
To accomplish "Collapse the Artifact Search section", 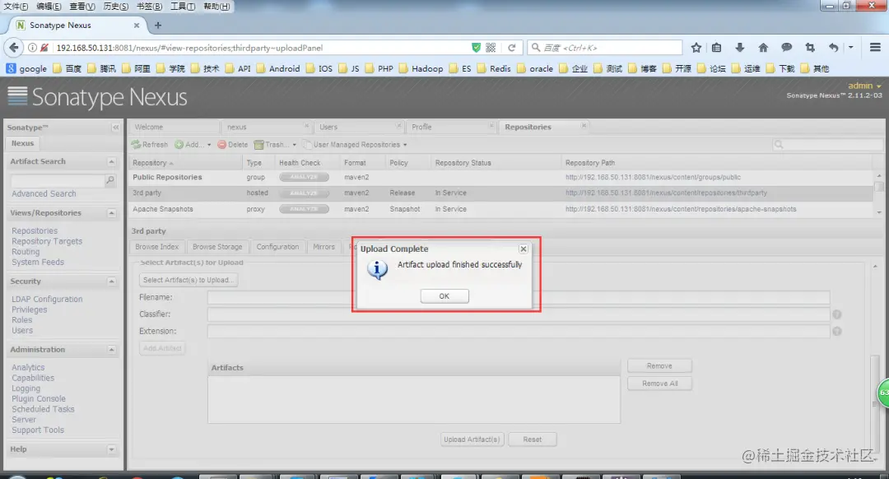I will (x=111, y=161).
